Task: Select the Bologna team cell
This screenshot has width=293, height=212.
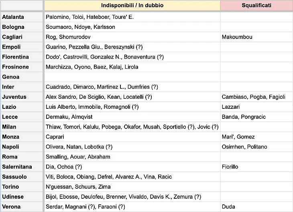Action: (x=22, y=27)
